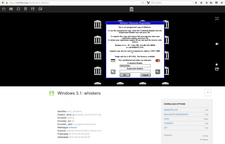This screenshot has height=144, width=225.
Task: Save page to Pocket icon
Action: [x=216, y=3]
